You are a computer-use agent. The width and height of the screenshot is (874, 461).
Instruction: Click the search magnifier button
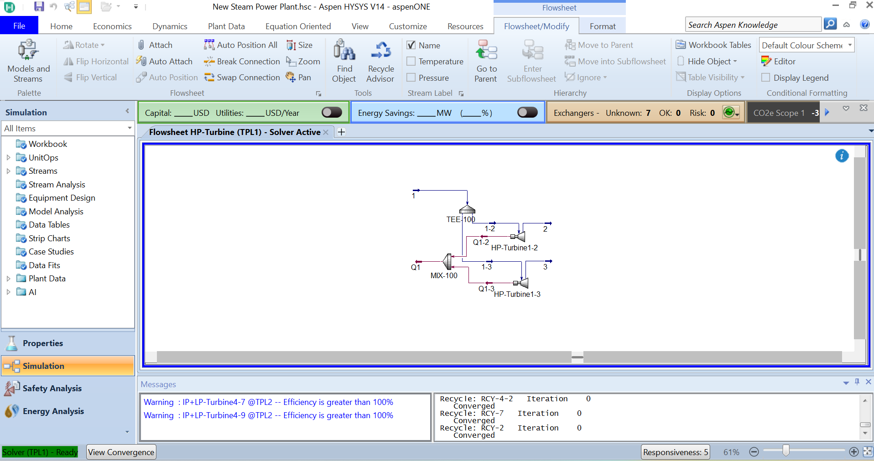click(830, 24)
